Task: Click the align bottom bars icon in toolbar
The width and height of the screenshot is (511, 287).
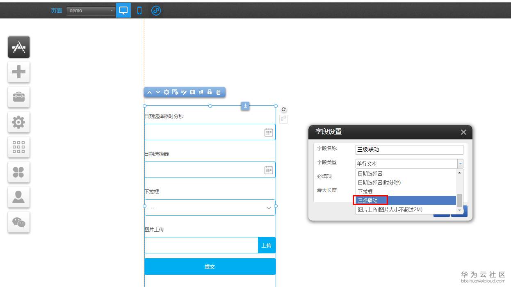Action: pyautogui.click(x=201, y=92)
